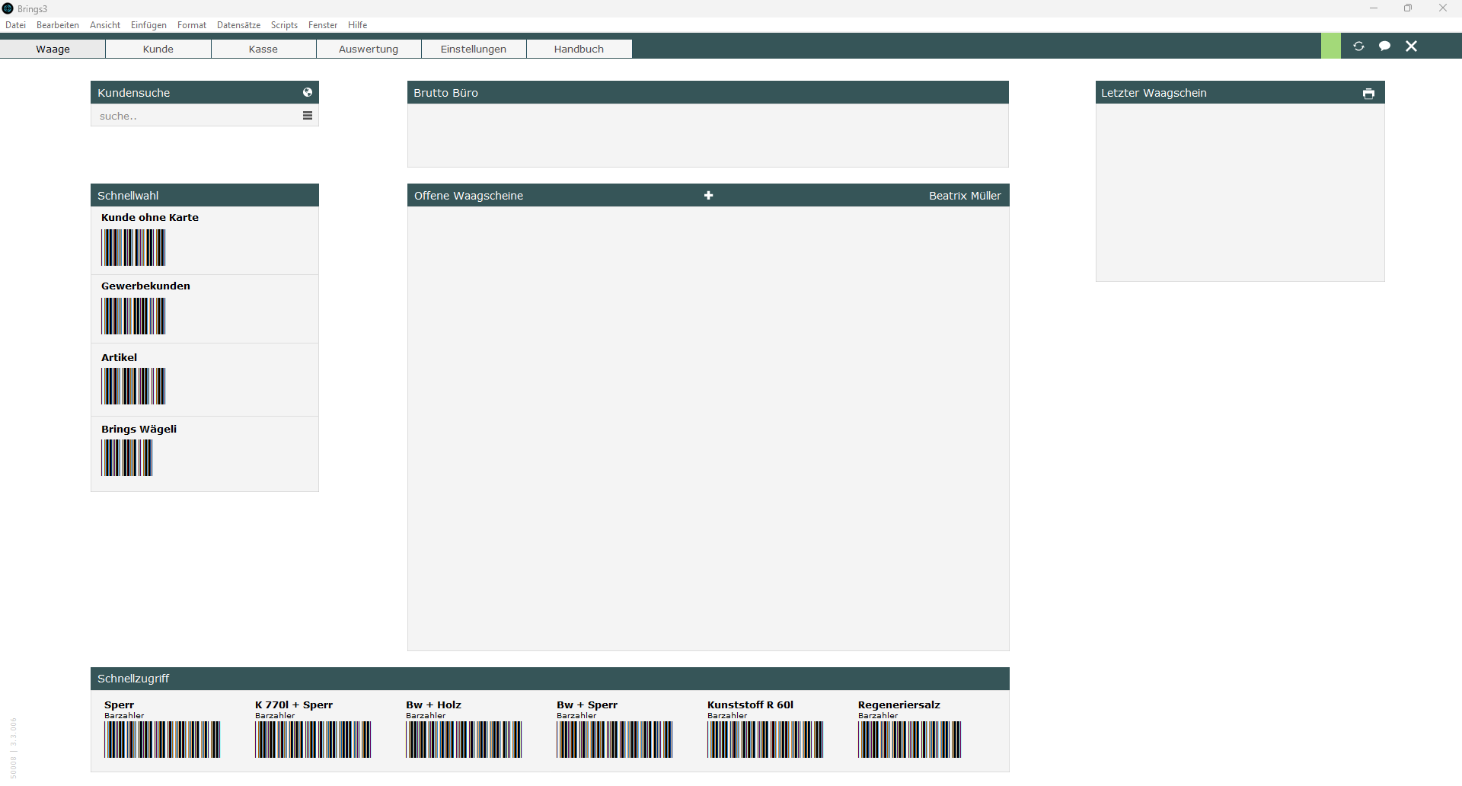This screenshot has height=786, width=1462.
Task: Open the Scripts menu
Action: (x=284, y=25)
